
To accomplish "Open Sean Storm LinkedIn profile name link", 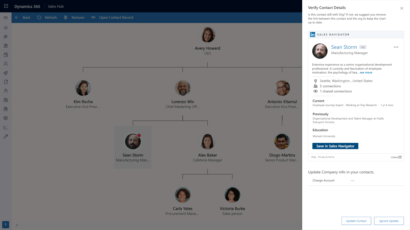I will click(x=344, y=47).
